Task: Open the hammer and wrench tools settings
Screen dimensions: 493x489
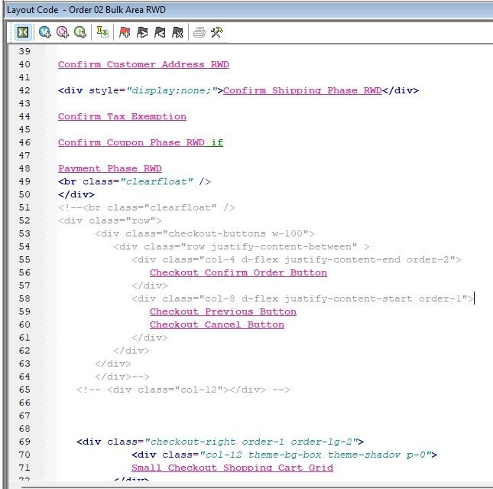Action: coord(216,32)
